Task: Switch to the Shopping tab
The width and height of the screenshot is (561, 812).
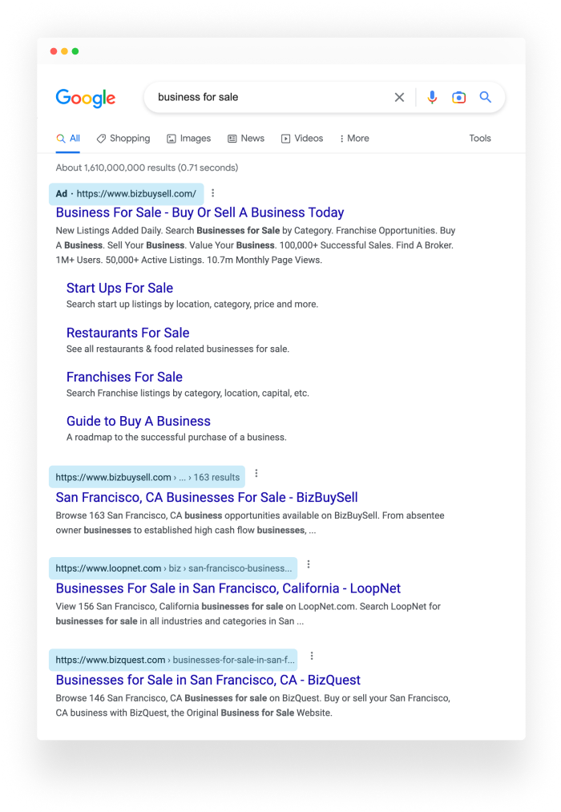Action: 123,138
